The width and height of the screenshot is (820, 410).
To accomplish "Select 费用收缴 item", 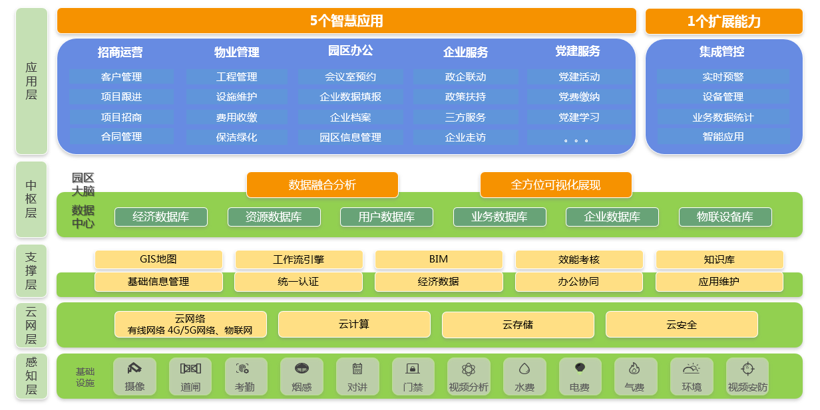I will pos(237,118).
